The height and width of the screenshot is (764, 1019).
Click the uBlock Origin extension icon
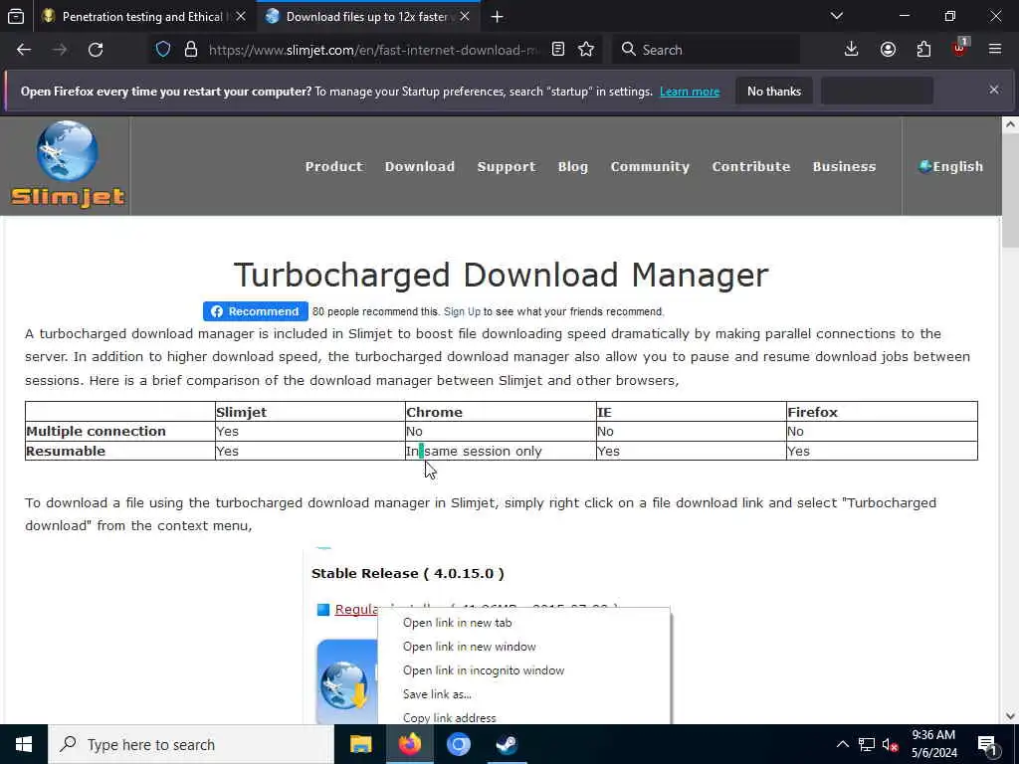tap(960, 49)
